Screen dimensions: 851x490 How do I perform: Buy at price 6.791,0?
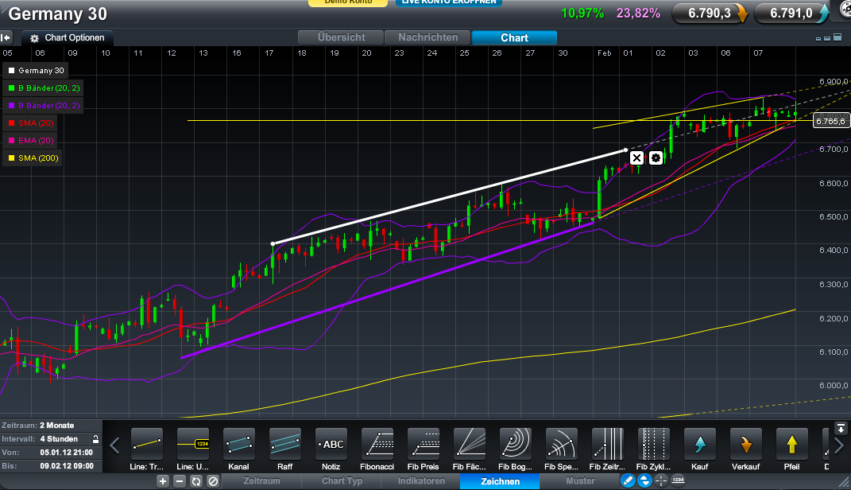tap(792, 13)
